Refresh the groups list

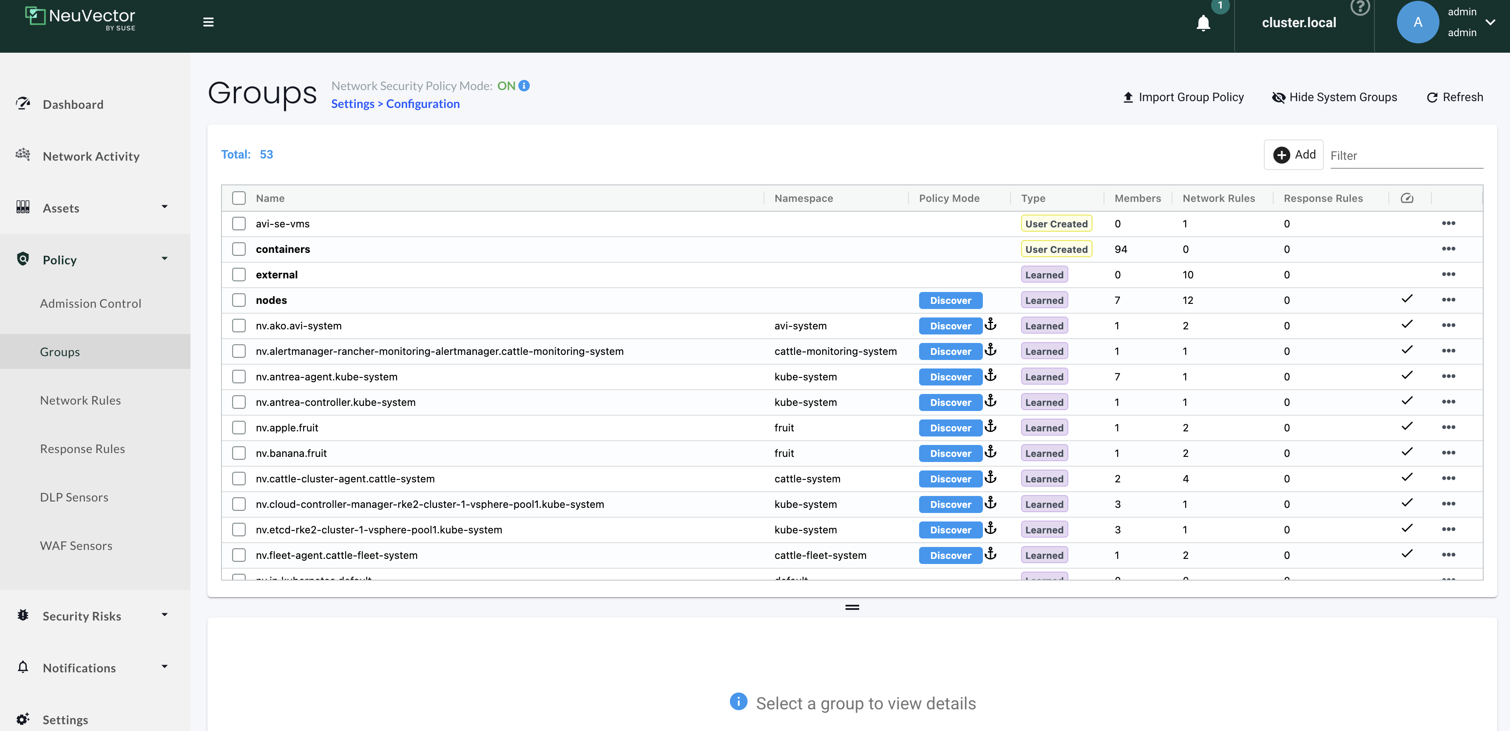(1454, 97)
